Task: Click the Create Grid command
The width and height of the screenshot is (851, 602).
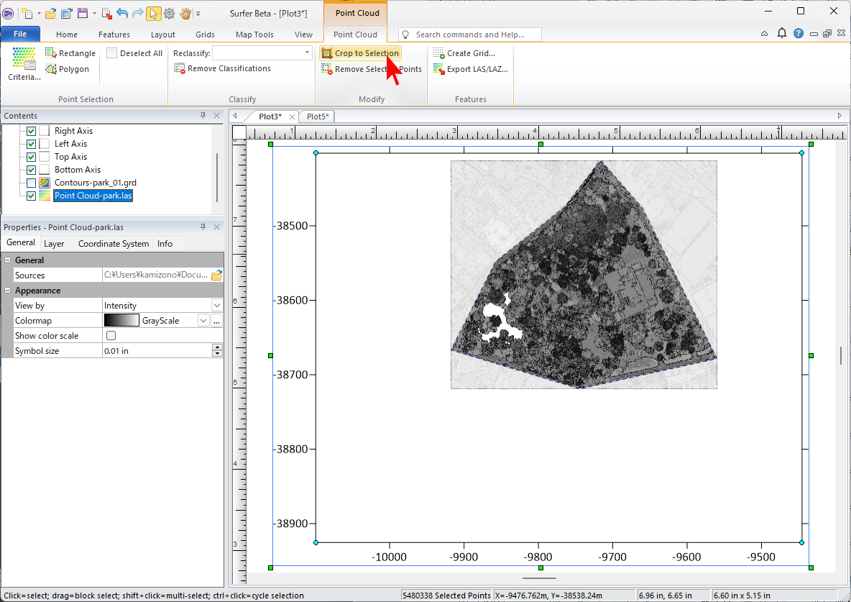Action: (464, 53)
